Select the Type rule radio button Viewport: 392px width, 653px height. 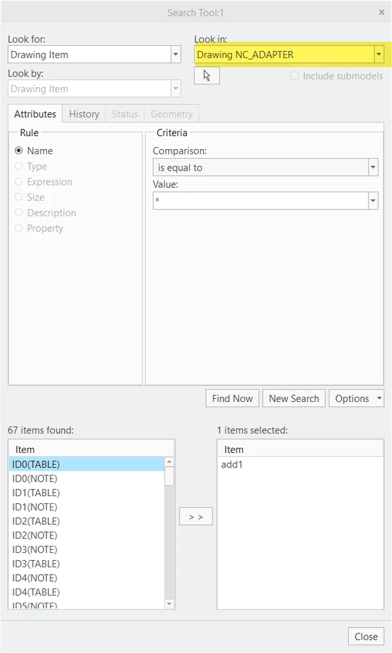click(x=19, y=166)
